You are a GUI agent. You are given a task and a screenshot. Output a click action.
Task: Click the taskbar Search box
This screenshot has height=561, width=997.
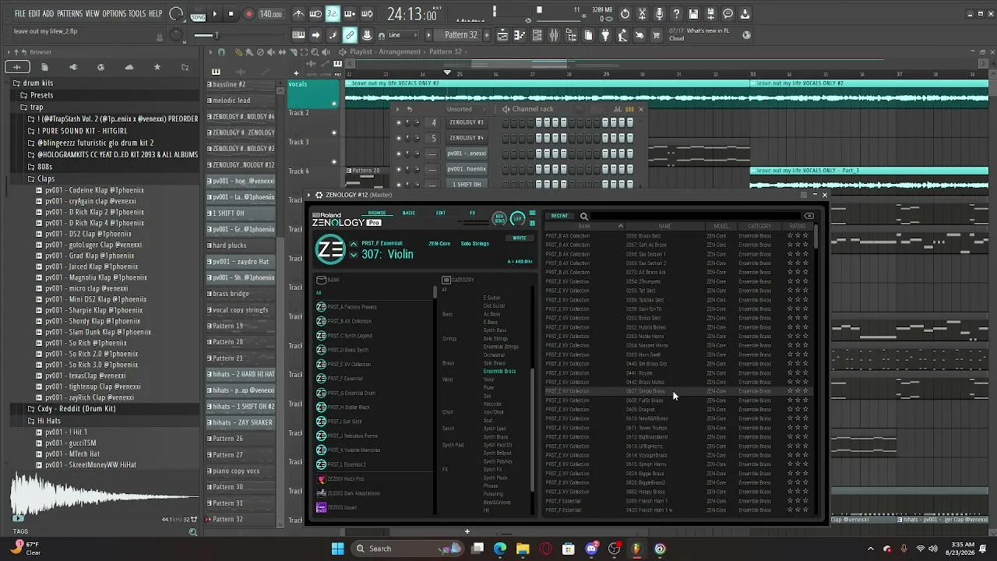click(406, 549)
